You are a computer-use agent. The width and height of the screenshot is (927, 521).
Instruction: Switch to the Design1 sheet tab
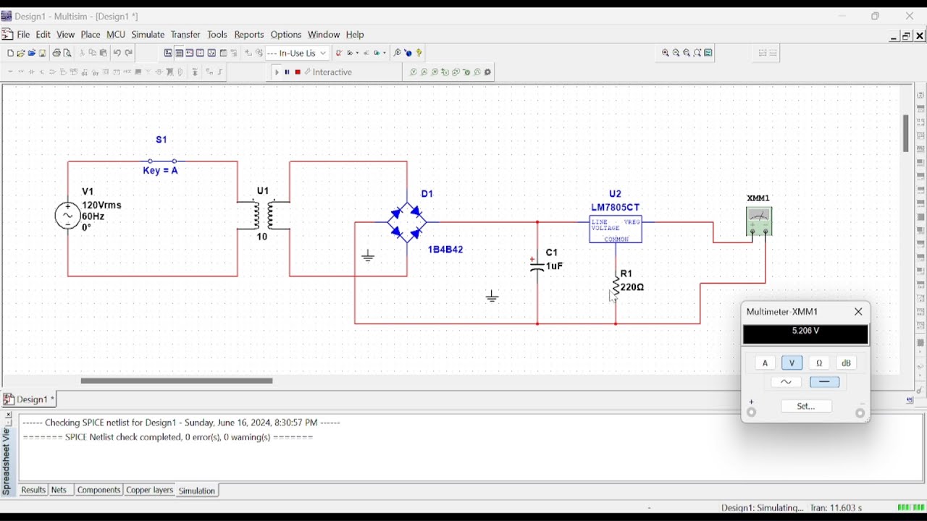[30, 399]
